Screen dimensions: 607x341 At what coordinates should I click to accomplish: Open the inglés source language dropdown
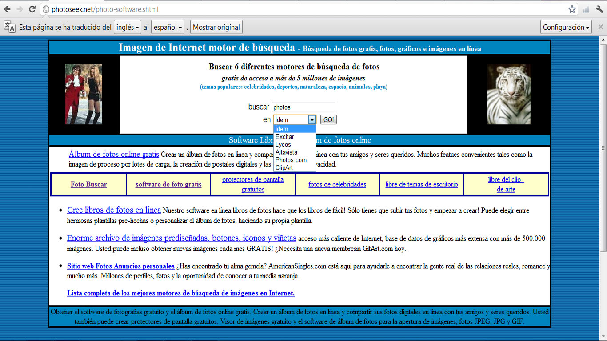point(128,27)
